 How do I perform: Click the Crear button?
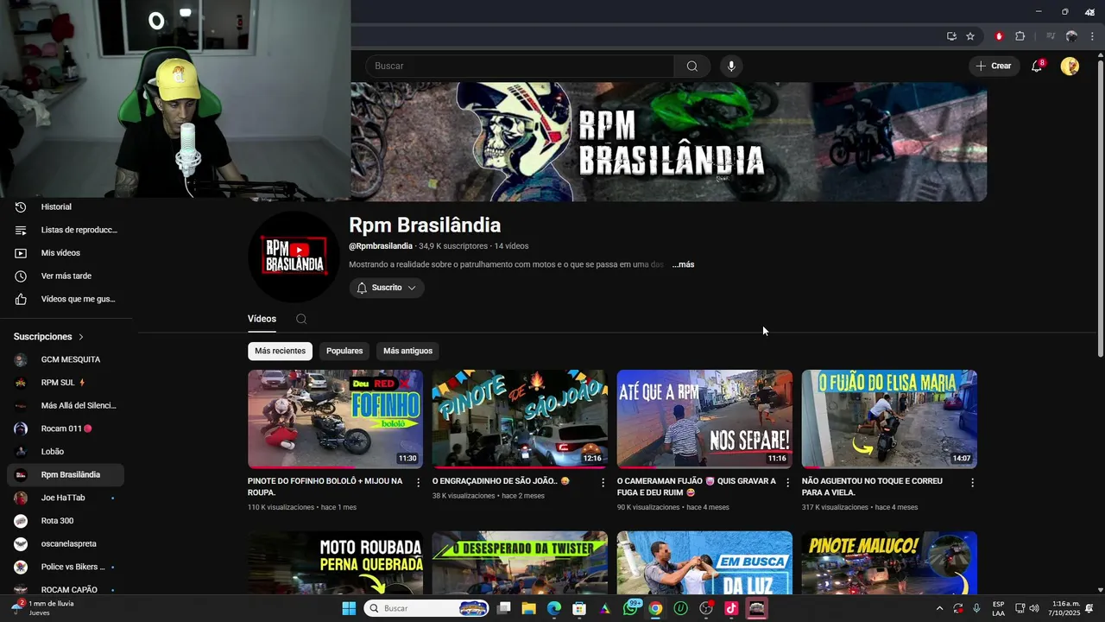(x=994, y=67)
